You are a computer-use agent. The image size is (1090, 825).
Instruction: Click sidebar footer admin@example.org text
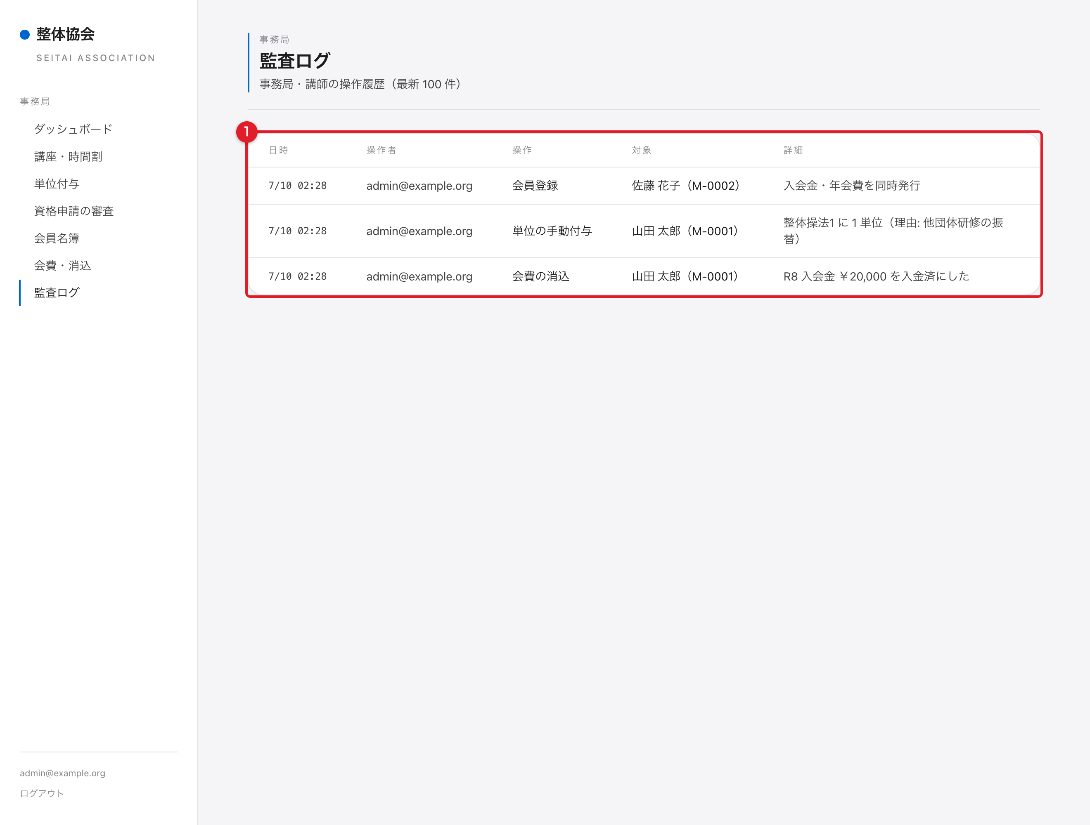(63, 773)
